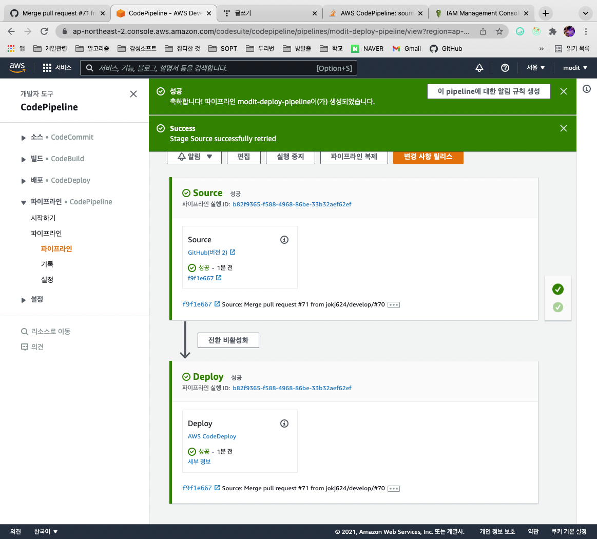Select 기록 under 파이프라인 in sidebar
The height and width of the screenshot is (539, 597).
[47, 264]
